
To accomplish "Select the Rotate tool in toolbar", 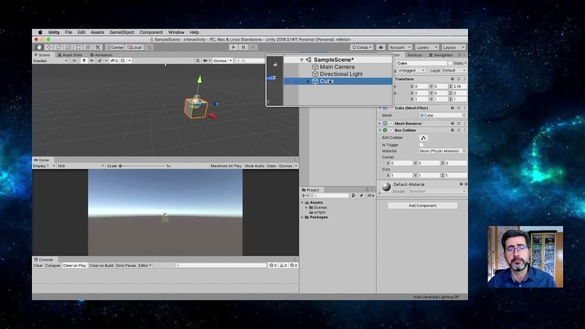I will coord(58,47).
